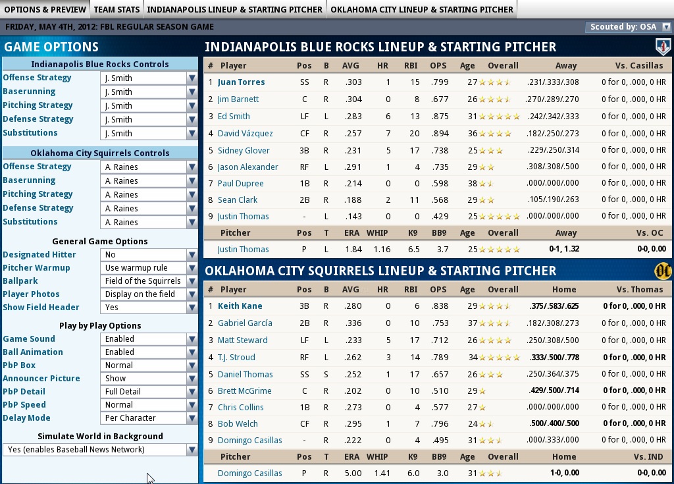Open player Juan Torres profile

241,82
